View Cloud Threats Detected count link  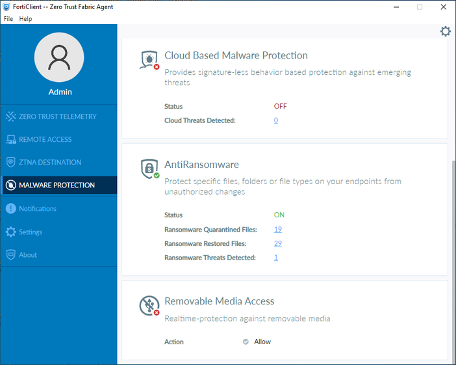tap(276, 120)
